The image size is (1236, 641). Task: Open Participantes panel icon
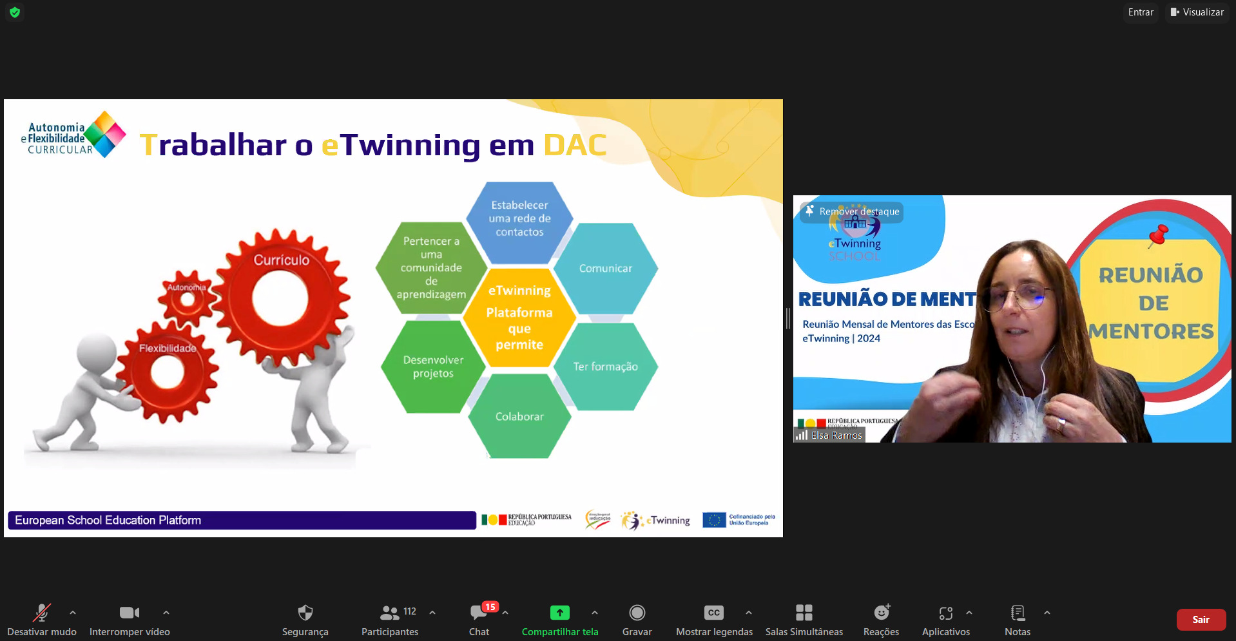click(x=390, y=612)
